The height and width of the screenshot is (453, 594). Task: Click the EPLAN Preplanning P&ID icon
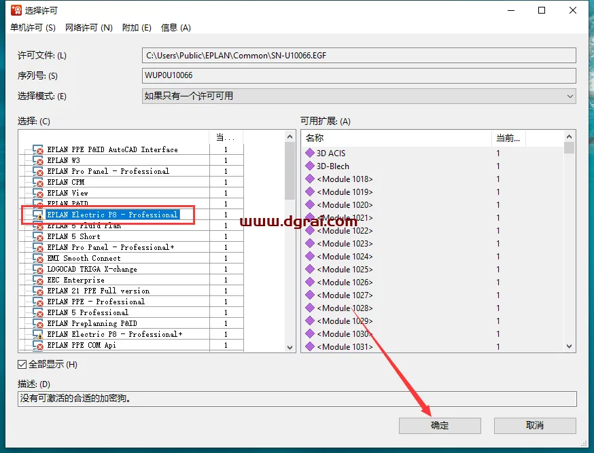tap(38, 323)
